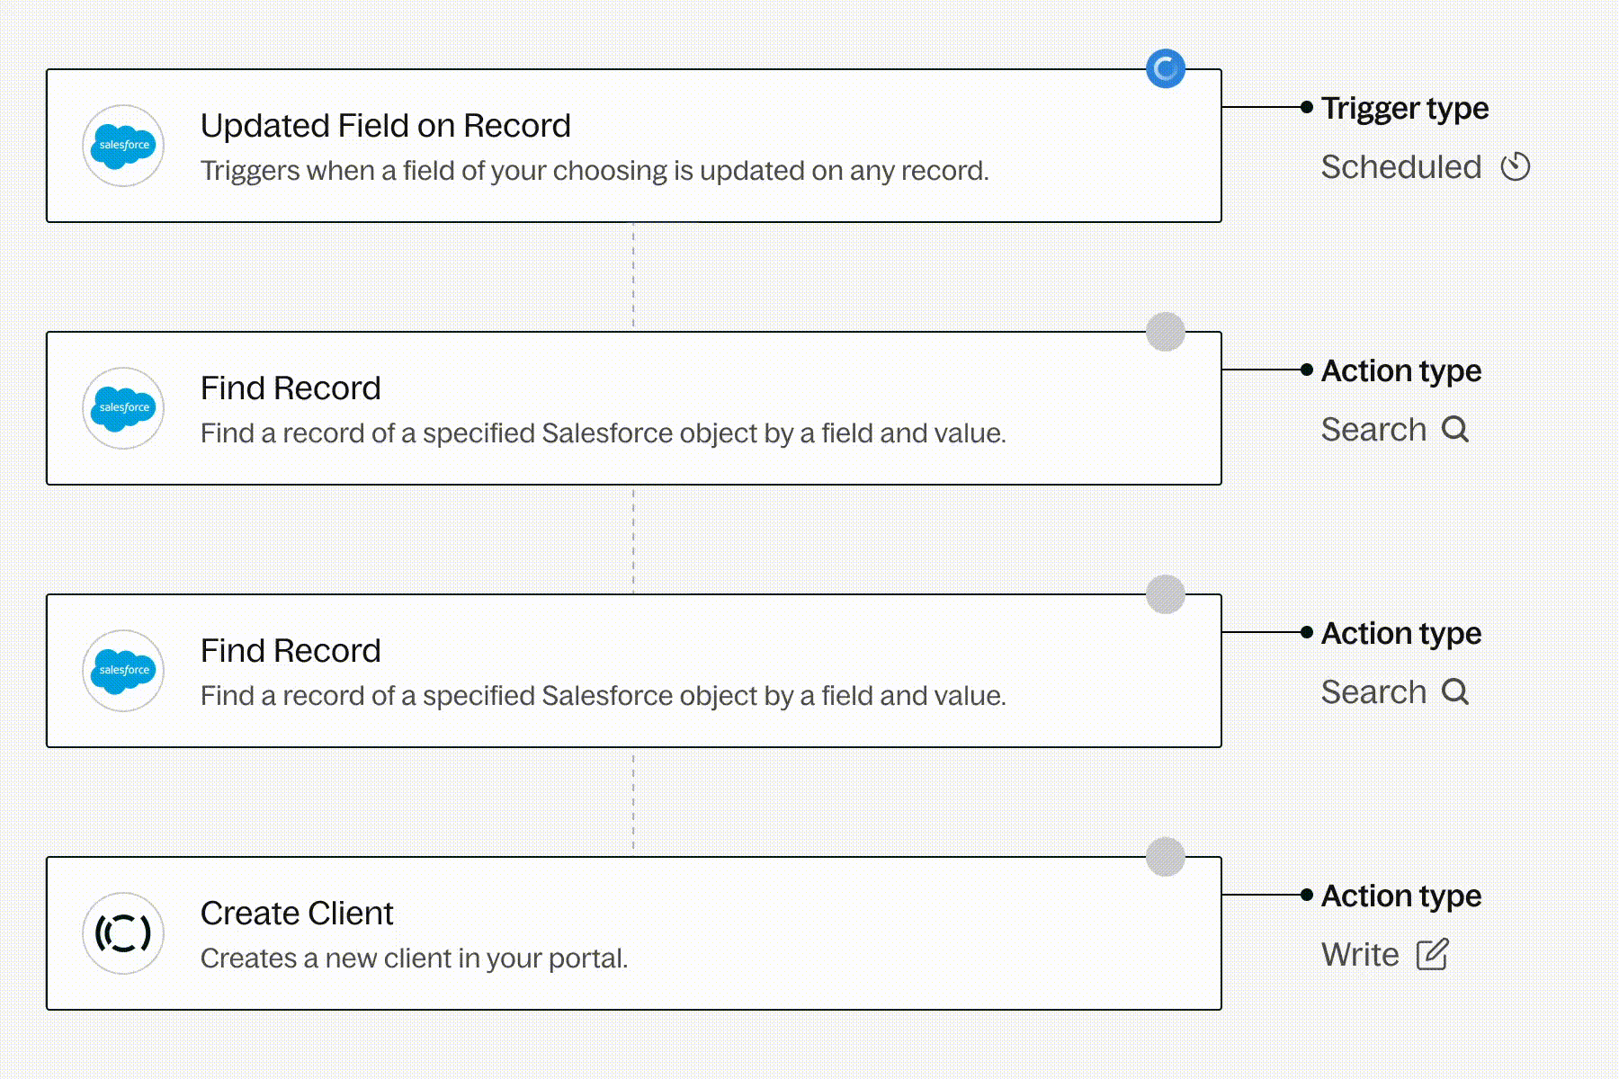Click the Write action type text

(x=1360, y=955)
